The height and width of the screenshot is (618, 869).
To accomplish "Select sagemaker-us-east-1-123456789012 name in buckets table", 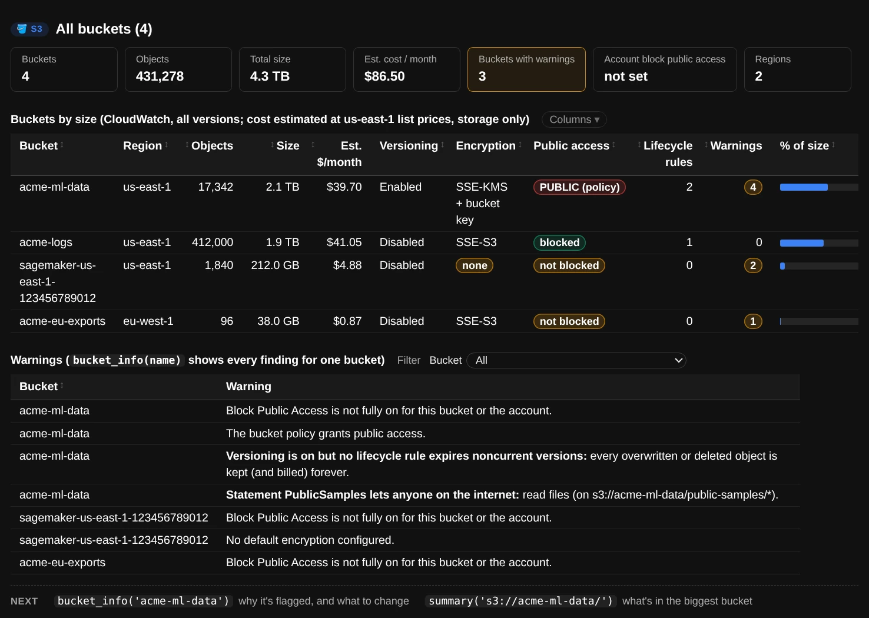I will coord(58,282).
